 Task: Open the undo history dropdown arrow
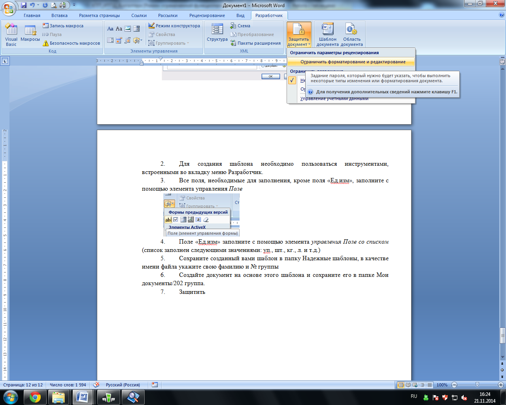pos(38,5)
